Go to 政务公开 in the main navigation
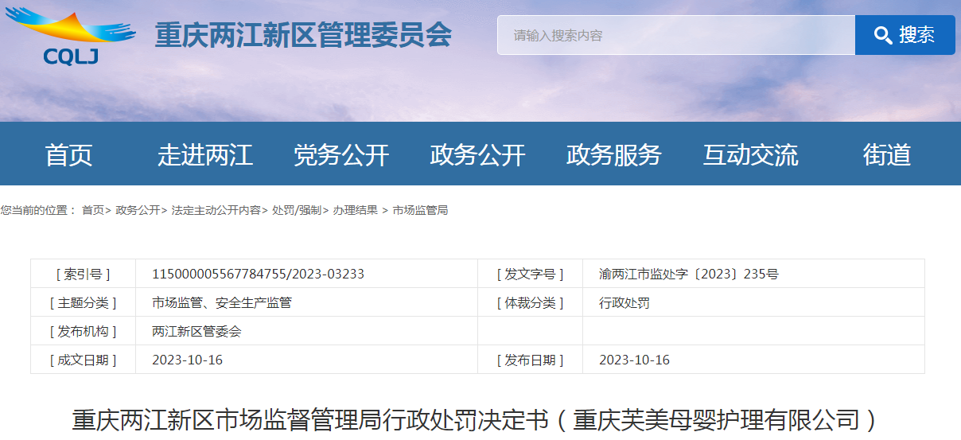This screenshot has width=961, height=440. pos(477,154)
